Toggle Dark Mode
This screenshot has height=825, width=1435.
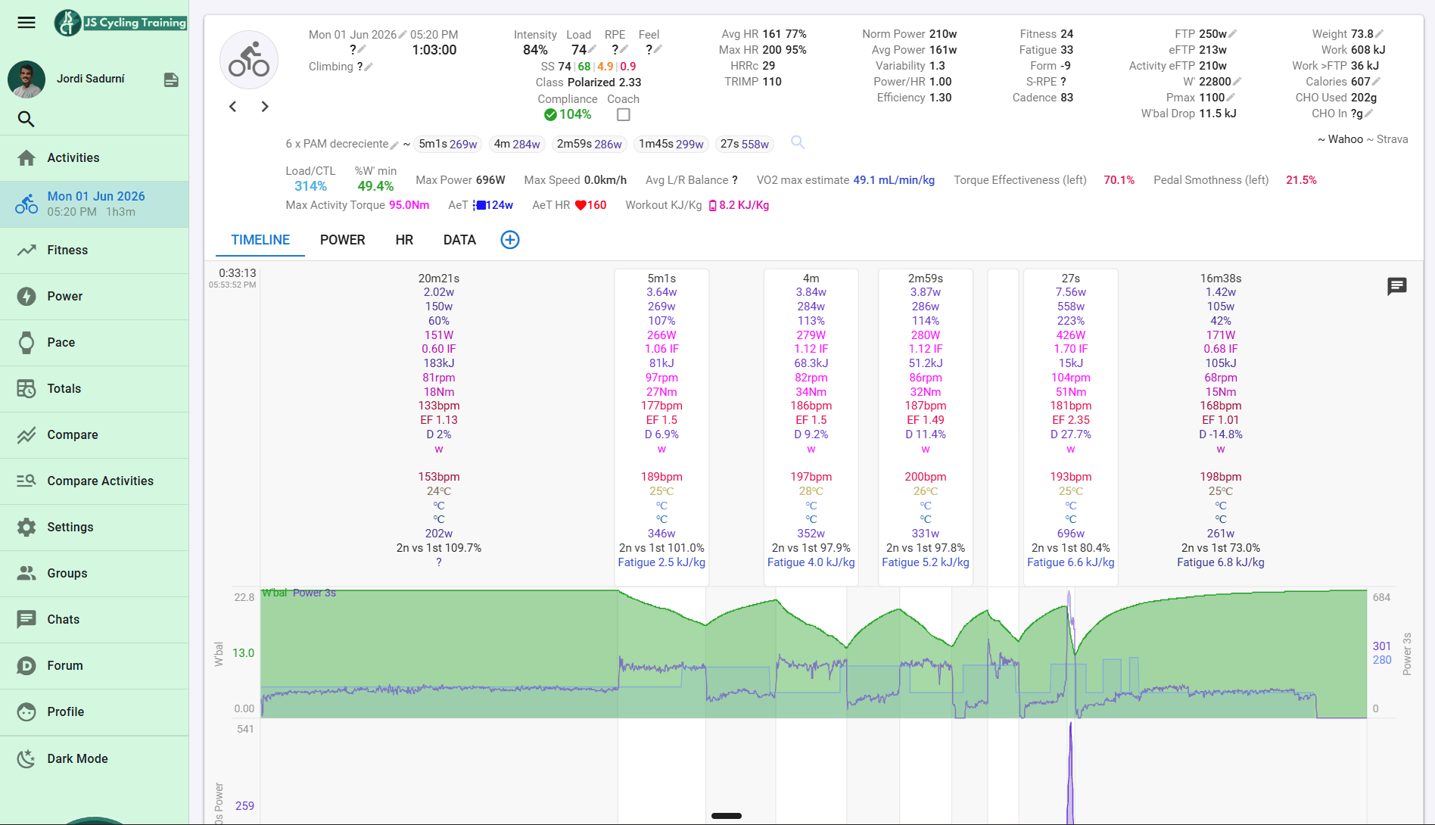click(x=95, y=758)
